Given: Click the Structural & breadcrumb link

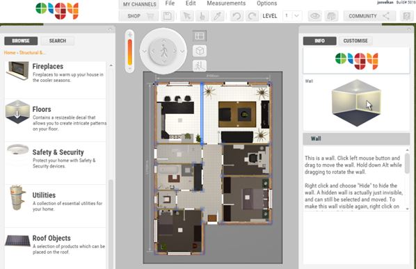Looking at the screenshot, I should point(32,52).
